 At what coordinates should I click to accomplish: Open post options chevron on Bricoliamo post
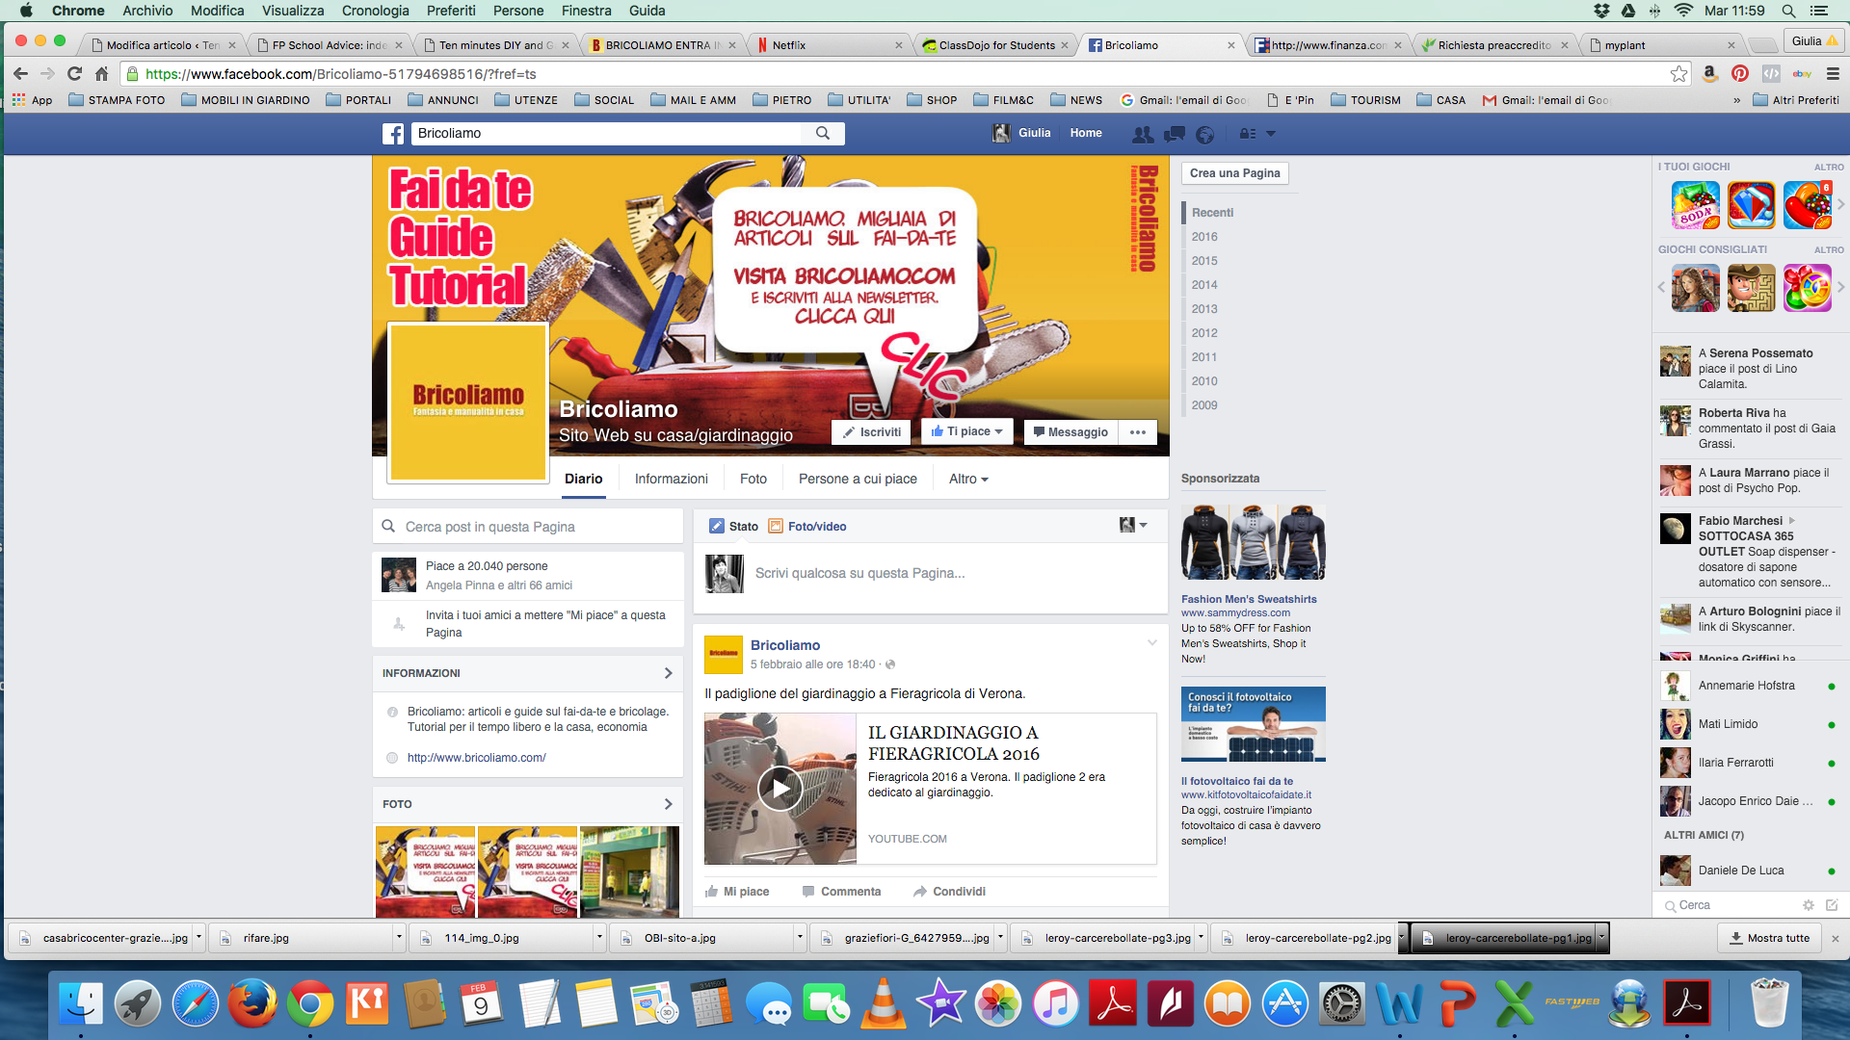(x=1151, y=642)
